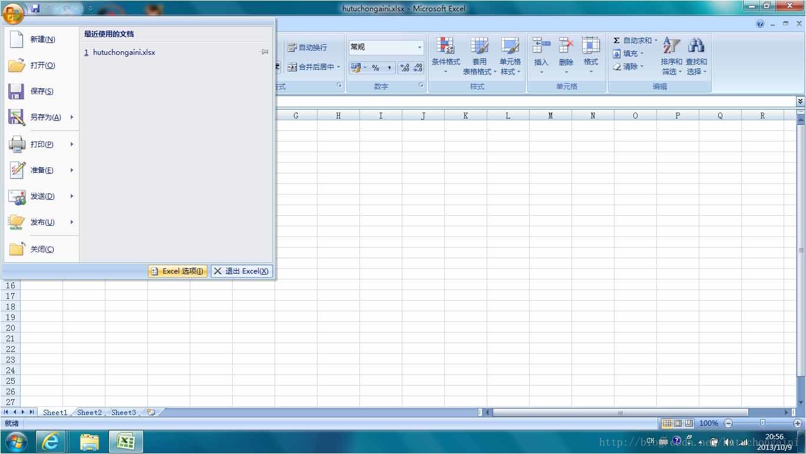
Task: Click the accounting number format icon
Action: pos(355,68)
